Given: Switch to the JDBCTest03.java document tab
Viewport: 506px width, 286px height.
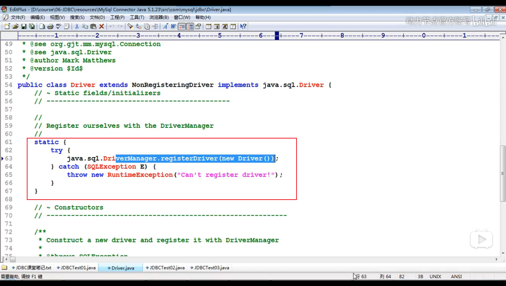Looking at the screenshot, I should (210, 268).
